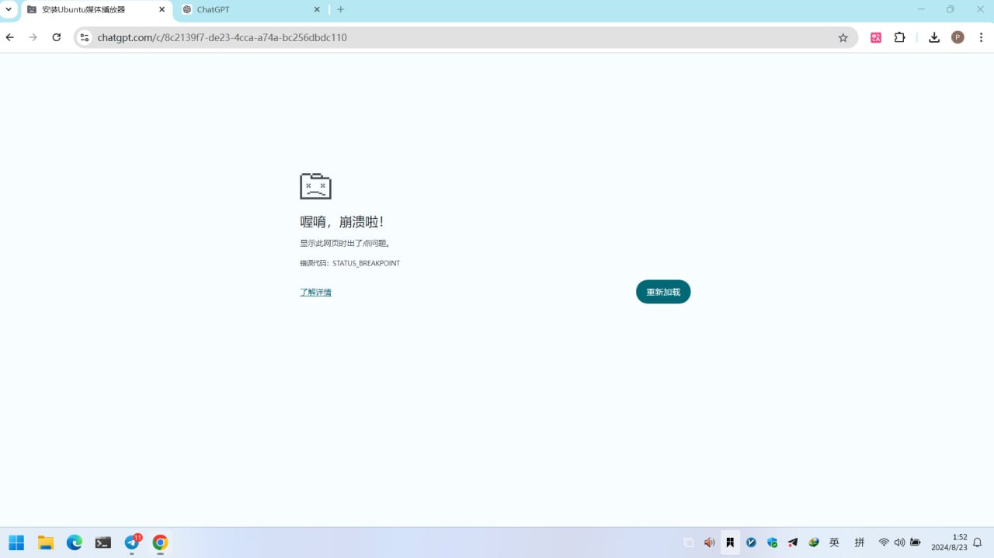Viewport: 994px width, 558px height.
Task: Close the ChatGPT tab
Action: click(x=317, y=9)
